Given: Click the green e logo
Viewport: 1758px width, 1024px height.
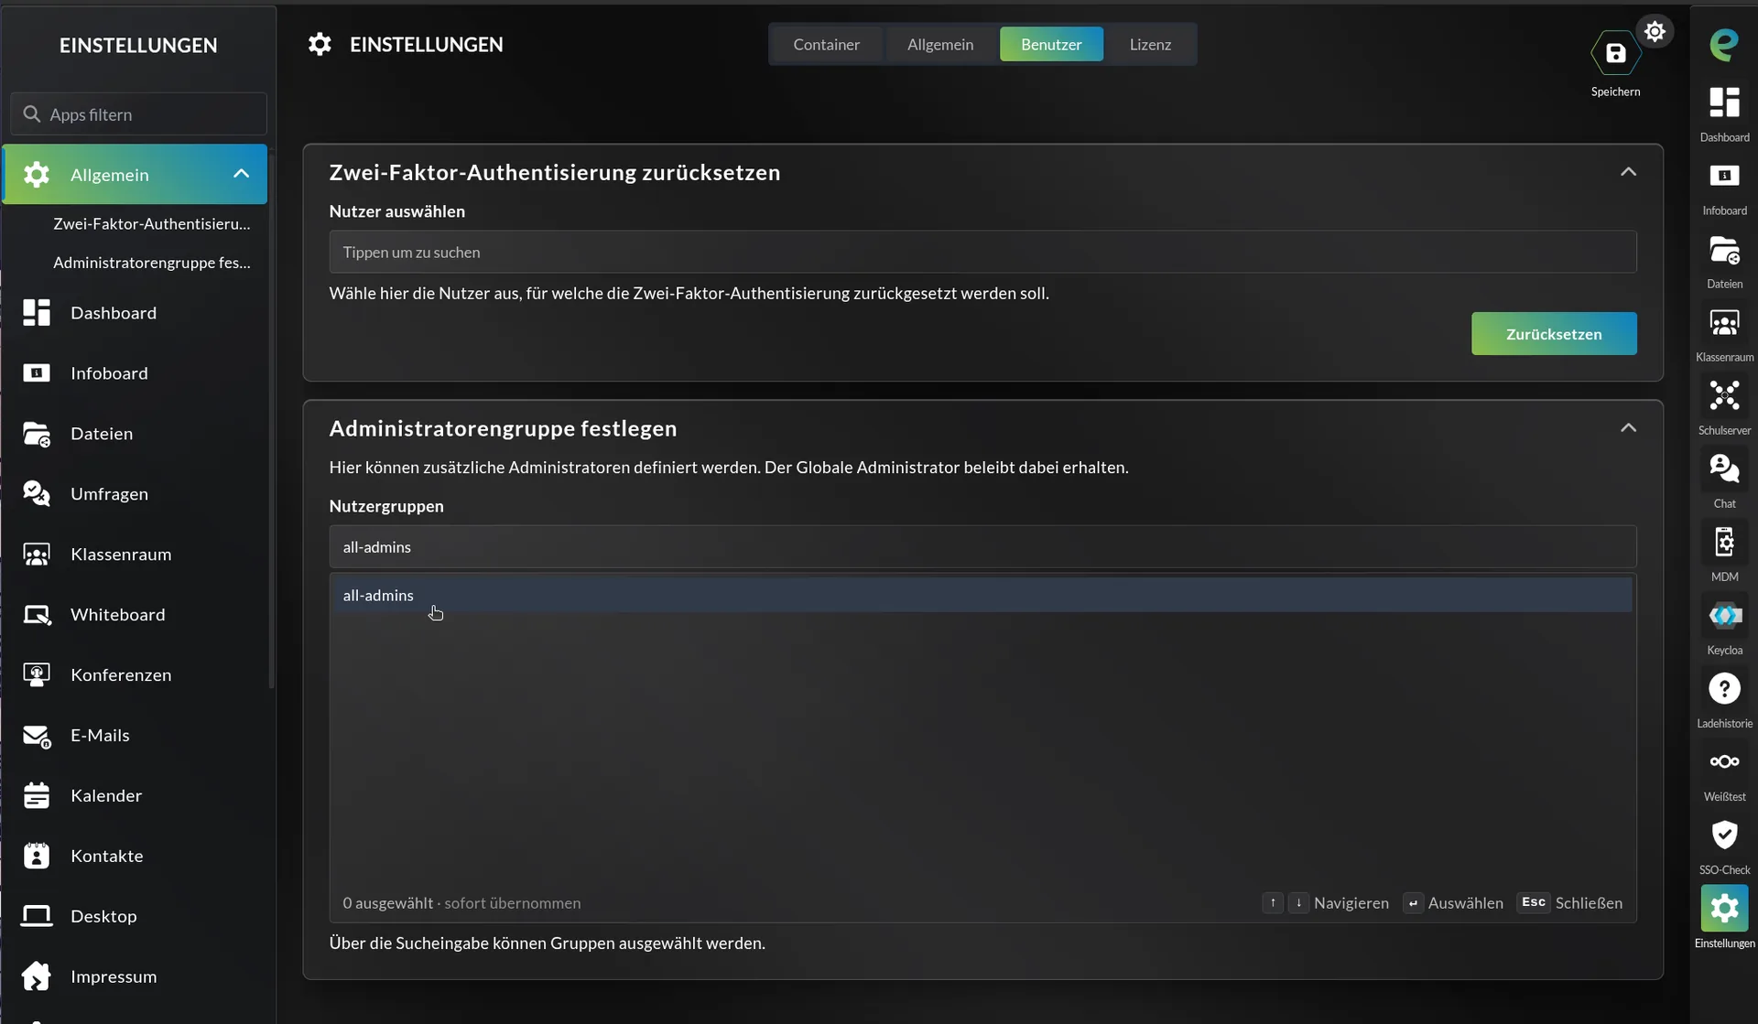Looking at the screenshot, I should 1724,44.
